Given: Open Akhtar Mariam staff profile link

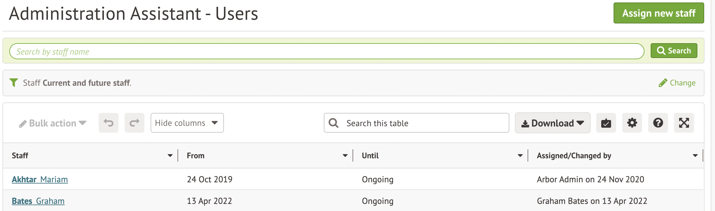Looking at the screenshot, I should pos(40,179).
